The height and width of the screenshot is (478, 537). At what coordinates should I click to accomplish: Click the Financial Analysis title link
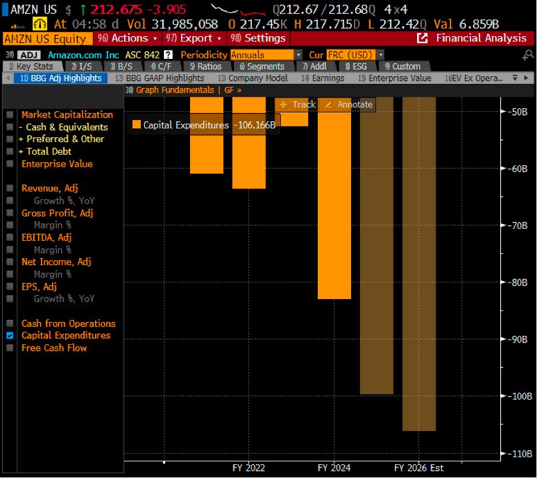tap(481, 38)
